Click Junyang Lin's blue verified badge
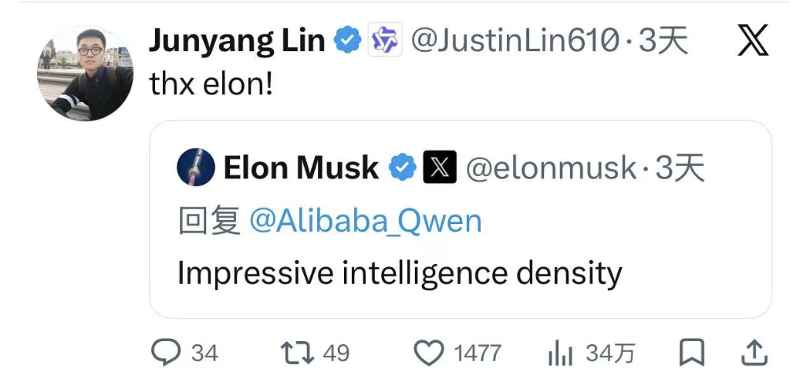Screen dimensions: 803x371 348,41
